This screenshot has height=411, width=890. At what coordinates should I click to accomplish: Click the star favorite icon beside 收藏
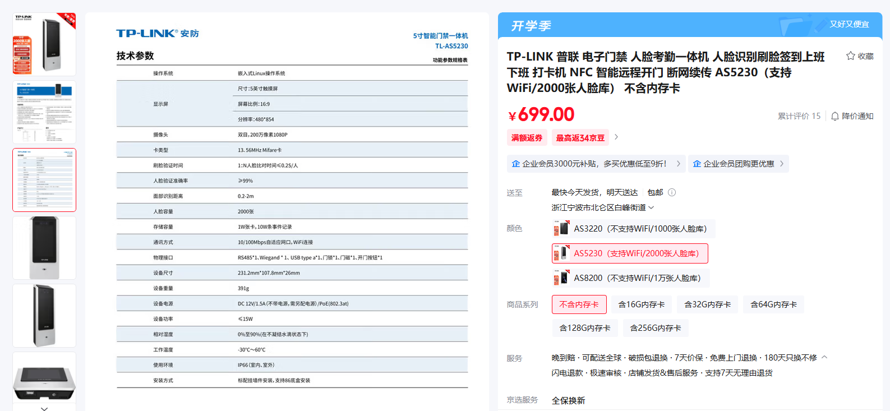(x=850, y=56)
